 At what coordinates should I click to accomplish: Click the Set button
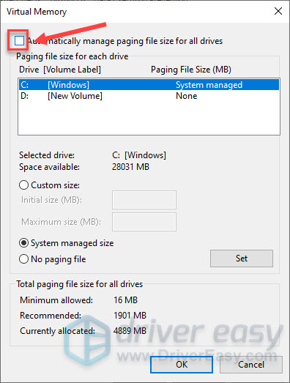tap(242, 259)
